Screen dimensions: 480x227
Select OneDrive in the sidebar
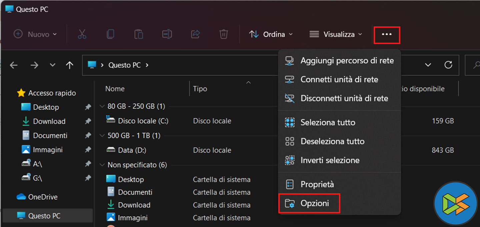(43, 197)
